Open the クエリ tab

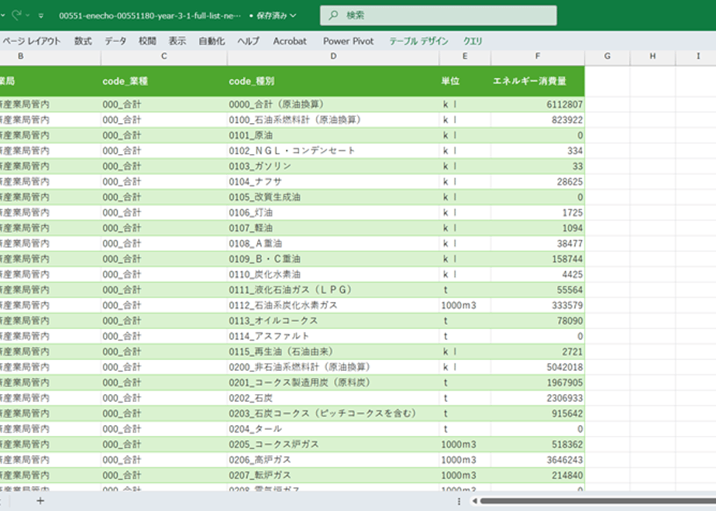coord(473,41)
